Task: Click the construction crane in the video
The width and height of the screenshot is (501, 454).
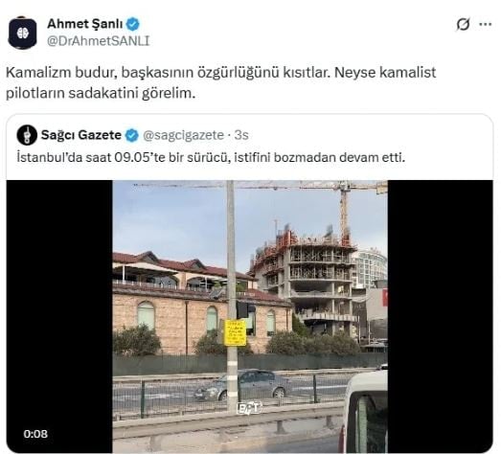Action: coord(345,211)
